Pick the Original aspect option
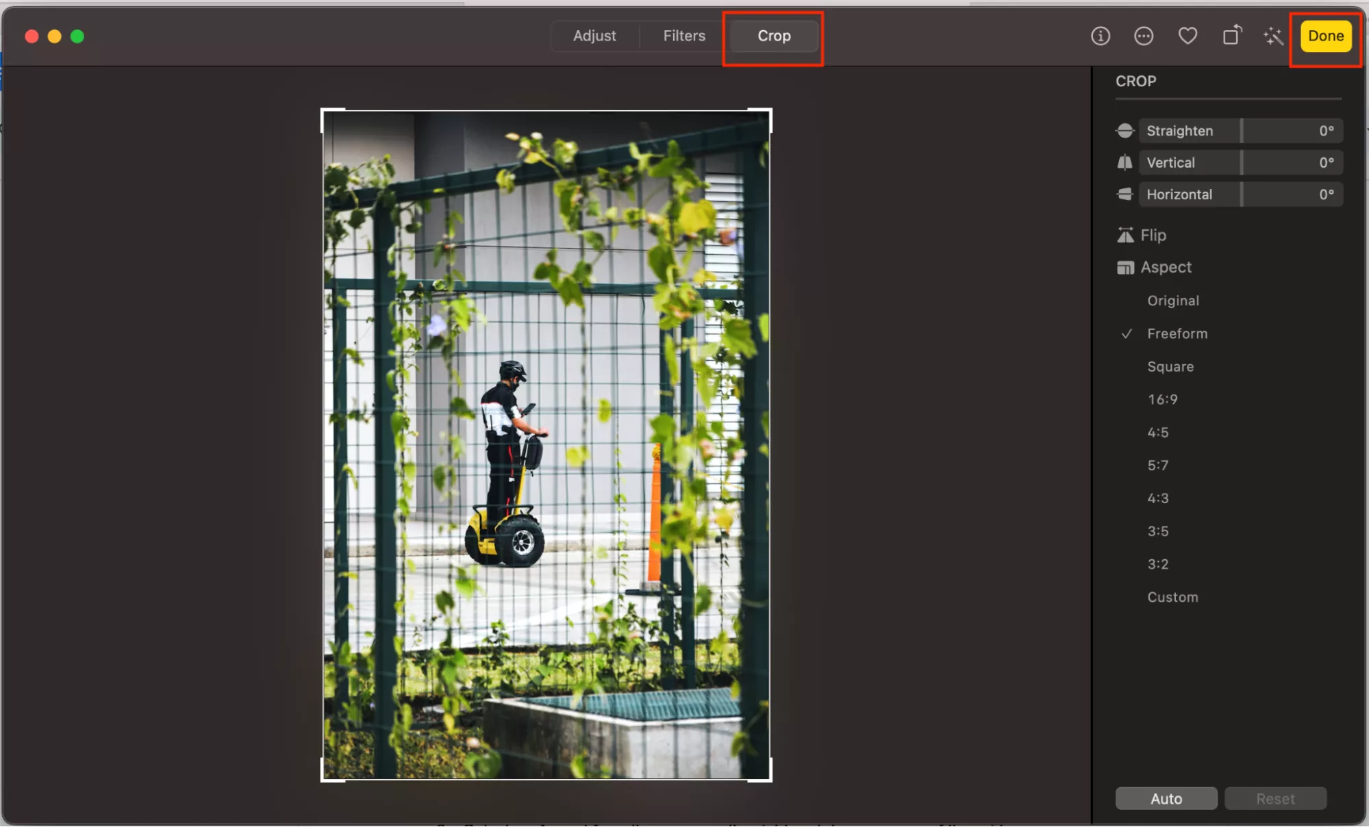Screen dimensions: 1369x827 1172,301
